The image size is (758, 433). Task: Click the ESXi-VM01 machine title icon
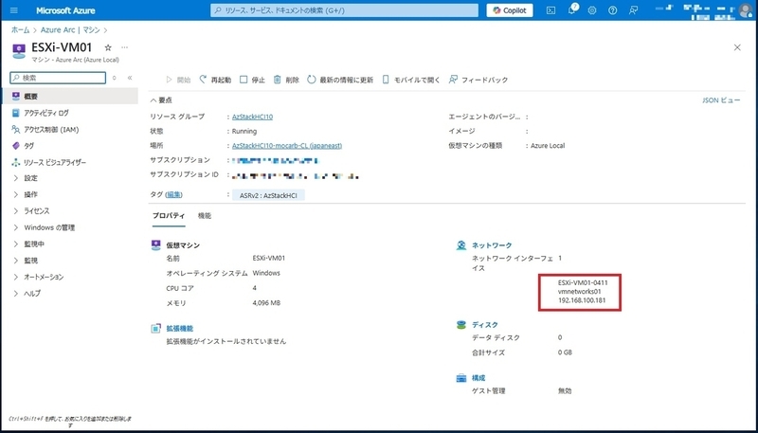[19, 51]
